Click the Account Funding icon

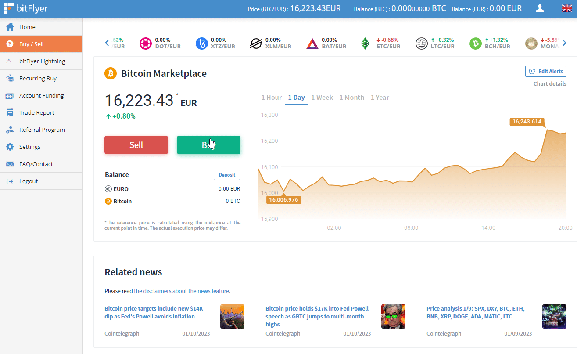tap(10, 95)
